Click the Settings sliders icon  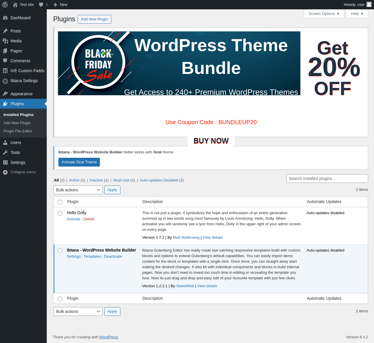pos(5,162)
